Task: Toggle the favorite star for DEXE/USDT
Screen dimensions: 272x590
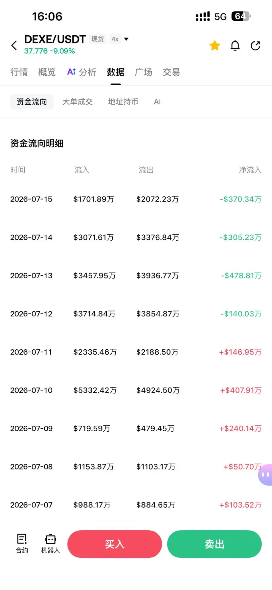Action: [215, 45]
